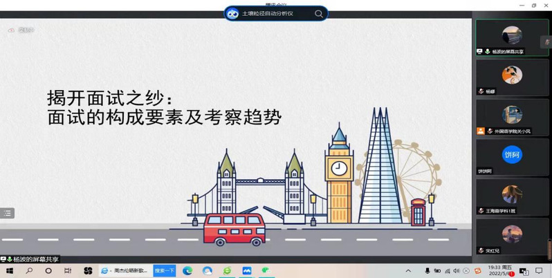Image resolution: width=552 pixels, height=278 pixels.
Task: Open the slide list panel icon
Action: [x=7, y=213]
